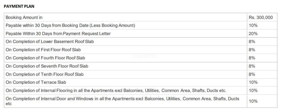
Task: Select Tenth Floor Roof Slab row text
Action: click(44, 74)
